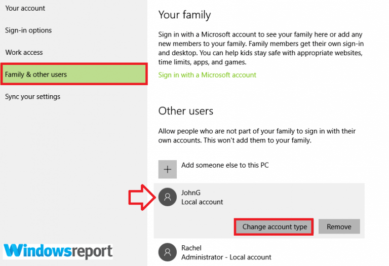Click the Change account type button
Screen dimensions: 389x266
[274, 226]
